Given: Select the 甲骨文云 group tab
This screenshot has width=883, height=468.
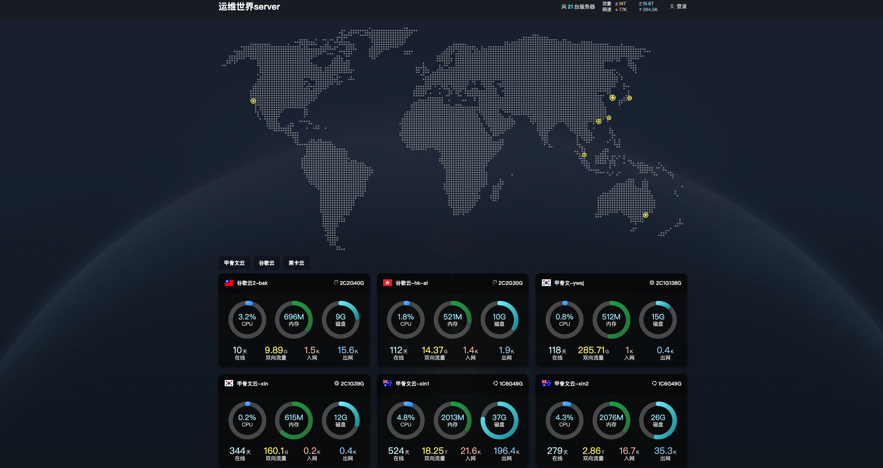Looking at the screenshot, I should [x=234, y=263].
